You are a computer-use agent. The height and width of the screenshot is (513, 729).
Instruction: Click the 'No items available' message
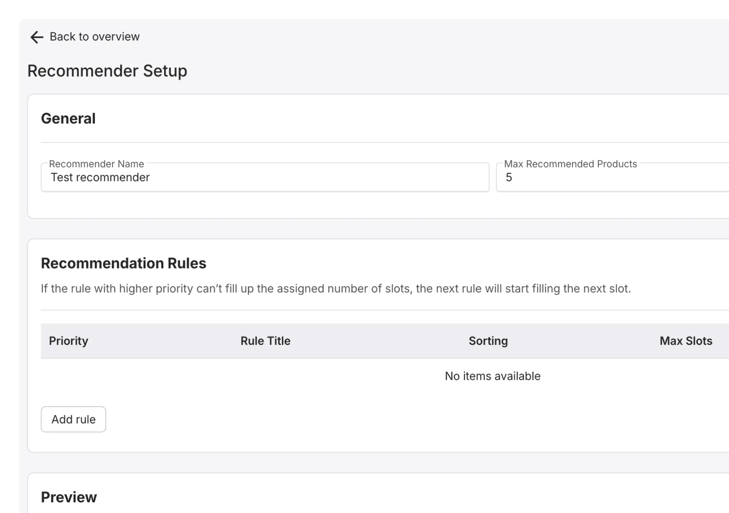pos(492,376)
